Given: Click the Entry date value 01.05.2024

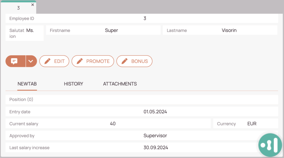Looking at the screenshot, I should point(155,112).
